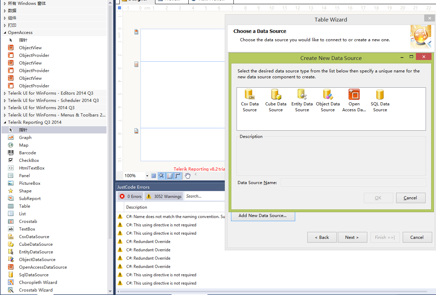Expand the 打印 toolbox group

(5, 25)
